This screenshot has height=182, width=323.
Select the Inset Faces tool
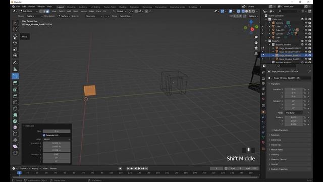[x=15, y=90]
